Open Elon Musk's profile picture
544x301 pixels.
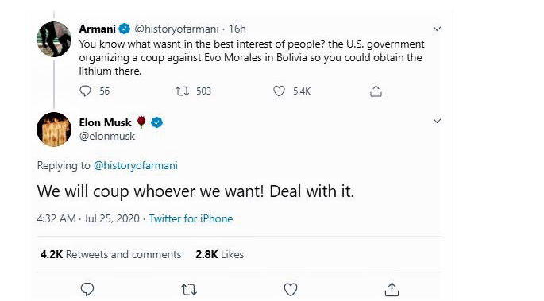click(54, 129)
